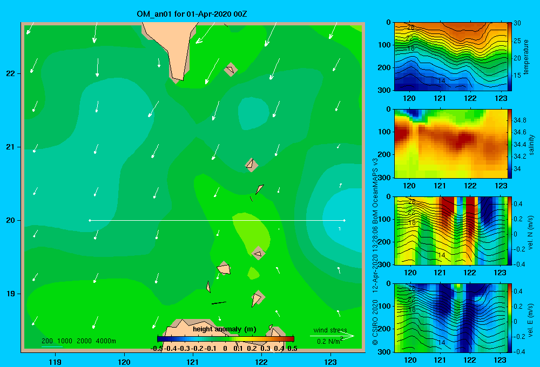Click the salinity depth section thumbnail
The image size is (540, 367).
[x=451, y=144]
